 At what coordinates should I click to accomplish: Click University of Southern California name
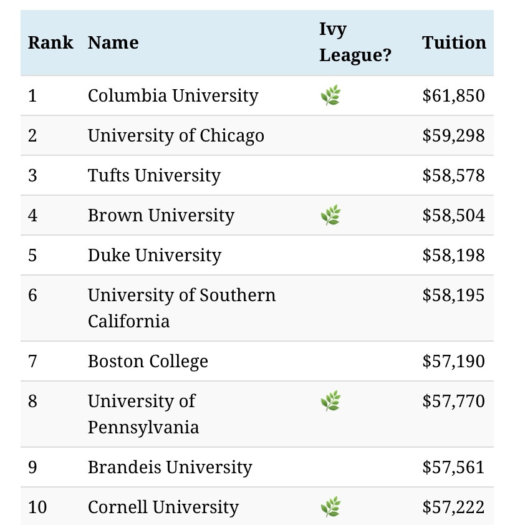pos(182,308)
